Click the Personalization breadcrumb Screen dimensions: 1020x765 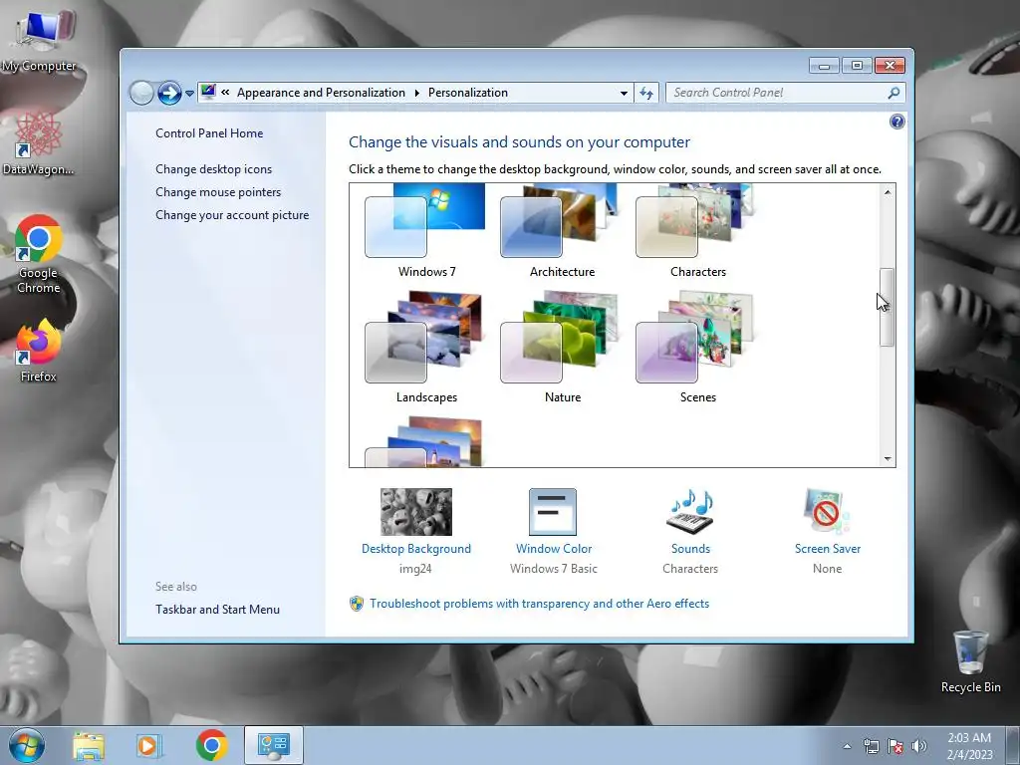468,93
